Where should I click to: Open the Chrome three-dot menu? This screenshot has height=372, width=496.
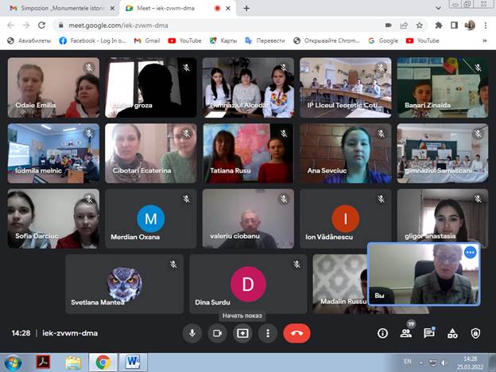486,25
